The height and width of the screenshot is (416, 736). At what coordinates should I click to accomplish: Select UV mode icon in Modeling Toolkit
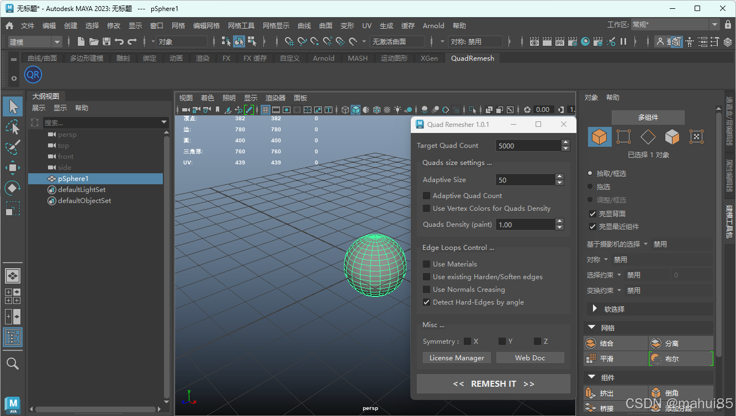pos(696,136)
